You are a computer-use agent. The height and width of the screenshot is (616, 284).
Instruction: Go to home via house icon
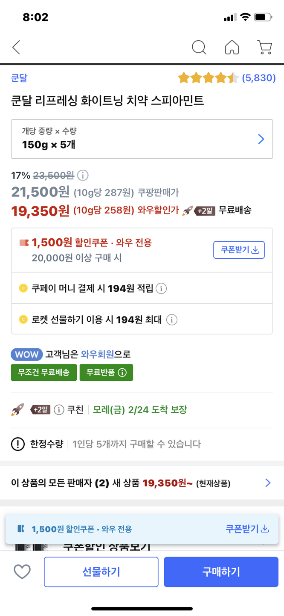[232, 47]
